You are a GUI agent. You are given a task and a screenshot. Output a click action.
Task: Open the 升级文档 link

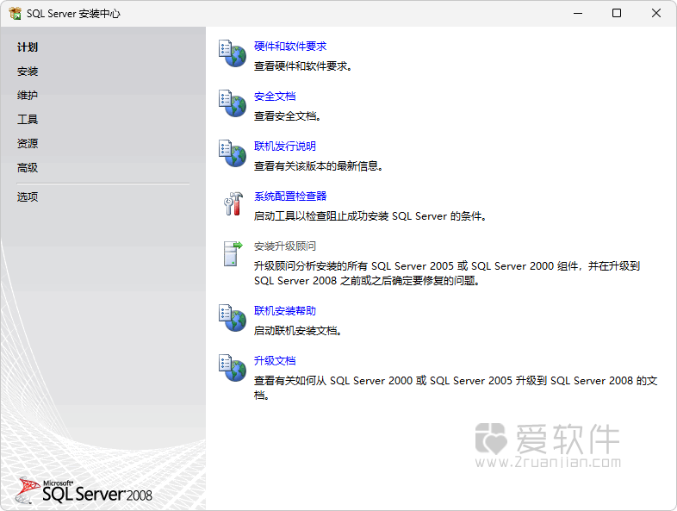(x=275, y=361)
